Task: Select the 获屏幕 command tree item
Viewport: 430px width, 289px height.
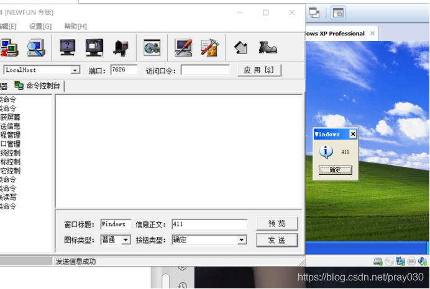Action: (x=10, y=117)
